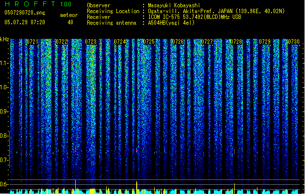The width and height of the screenshot is (305, 194).
Task: Click the Ogata-vill. Akita-Pref. JAPAN location text
Action: point(216,11)
